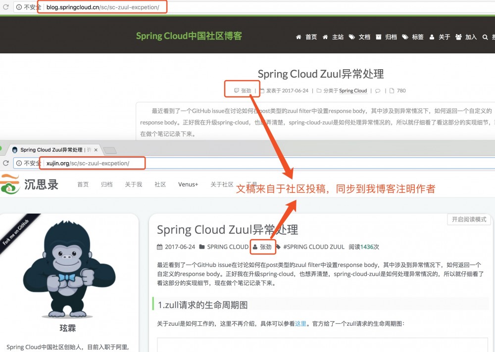
Task: Open 社区 on the 沉思录 nav
Action: click(160, 184)
